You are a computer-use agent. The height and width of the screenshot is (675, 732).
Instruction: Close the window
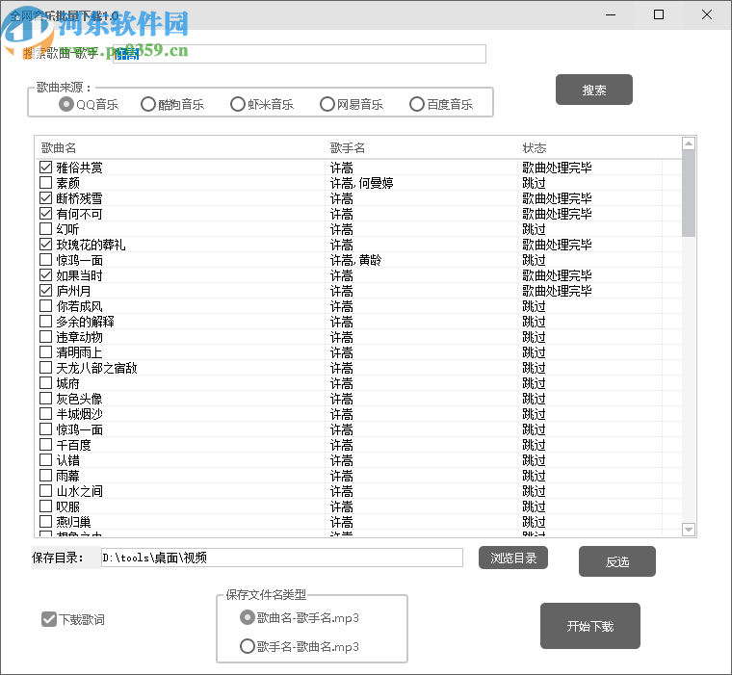707,15
